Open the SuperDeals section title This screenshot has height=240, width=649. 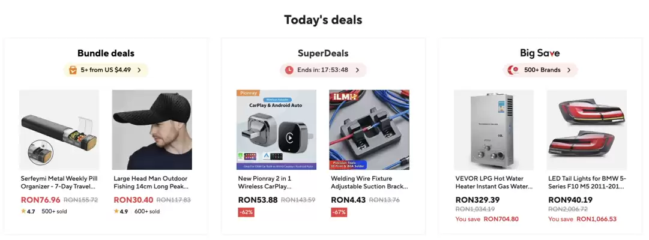pos(323,53)
